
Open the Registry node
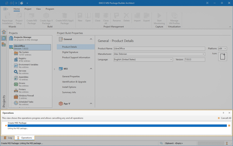(22, 60)
